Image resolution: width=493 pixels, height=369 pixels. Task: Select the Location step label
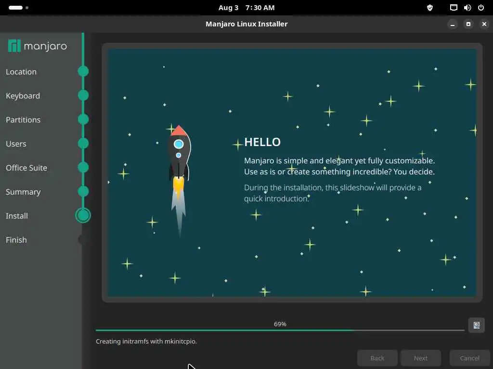[x=21, y=72]
